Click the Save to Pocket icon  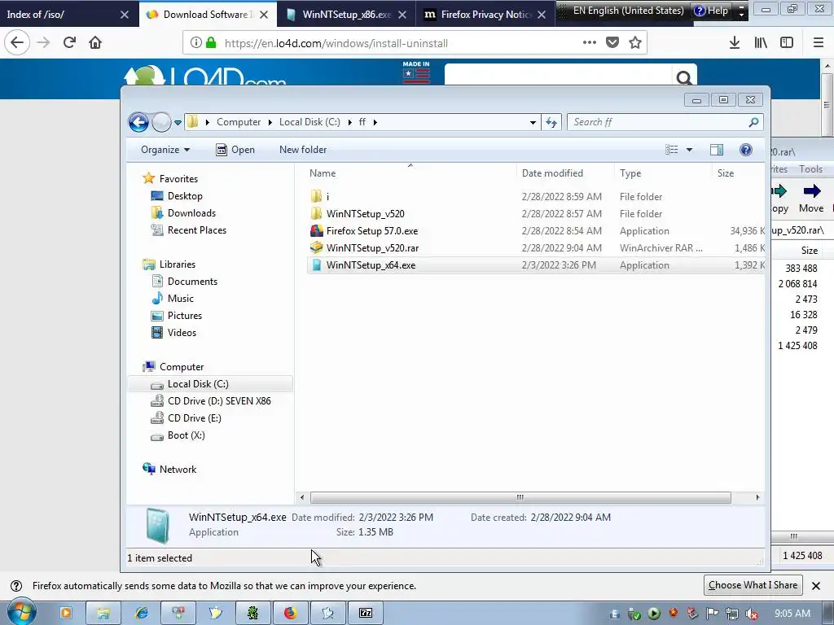click(x=612, y=42)
